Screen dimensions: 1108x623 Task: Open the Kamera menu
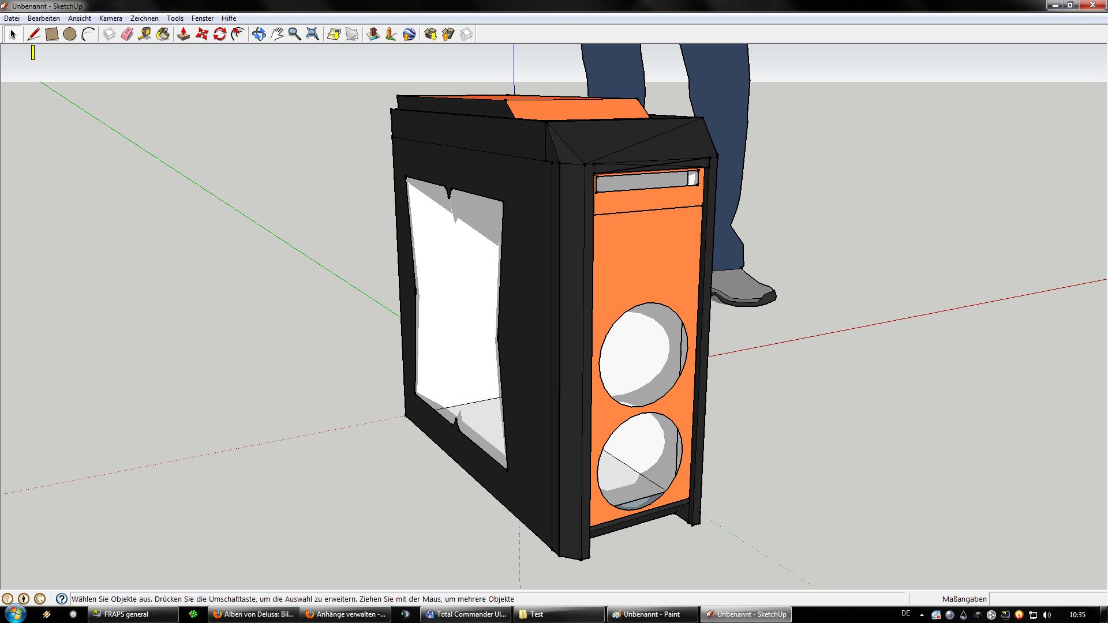click(111, 18)
